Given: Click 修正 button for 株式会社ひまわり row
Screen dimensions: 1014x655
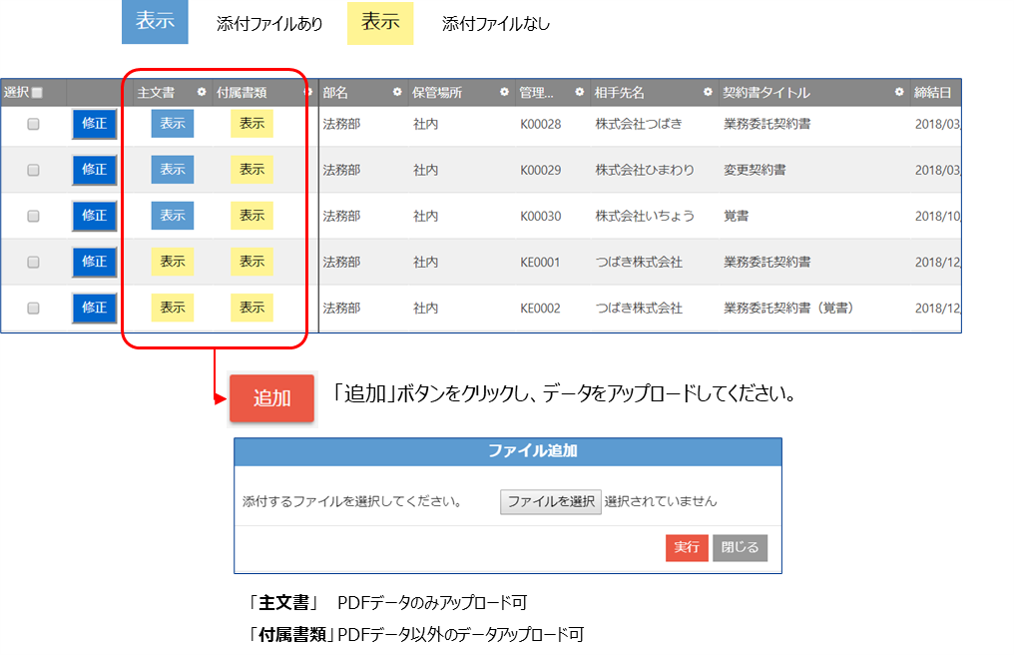Looking at the screenshot, I should tap(94, 170).
